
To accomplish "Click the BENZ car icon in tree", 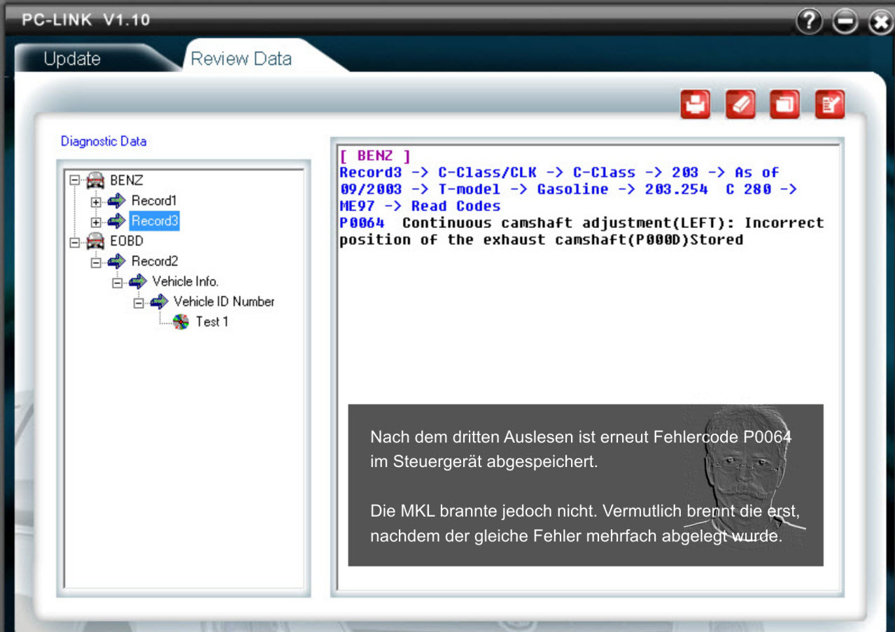I will coord(96,180).
